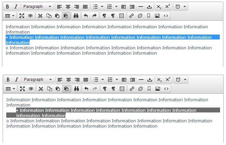Open find and replace in bottom editor
This screenshot has height=145, width=226.
tap(76, 89)
